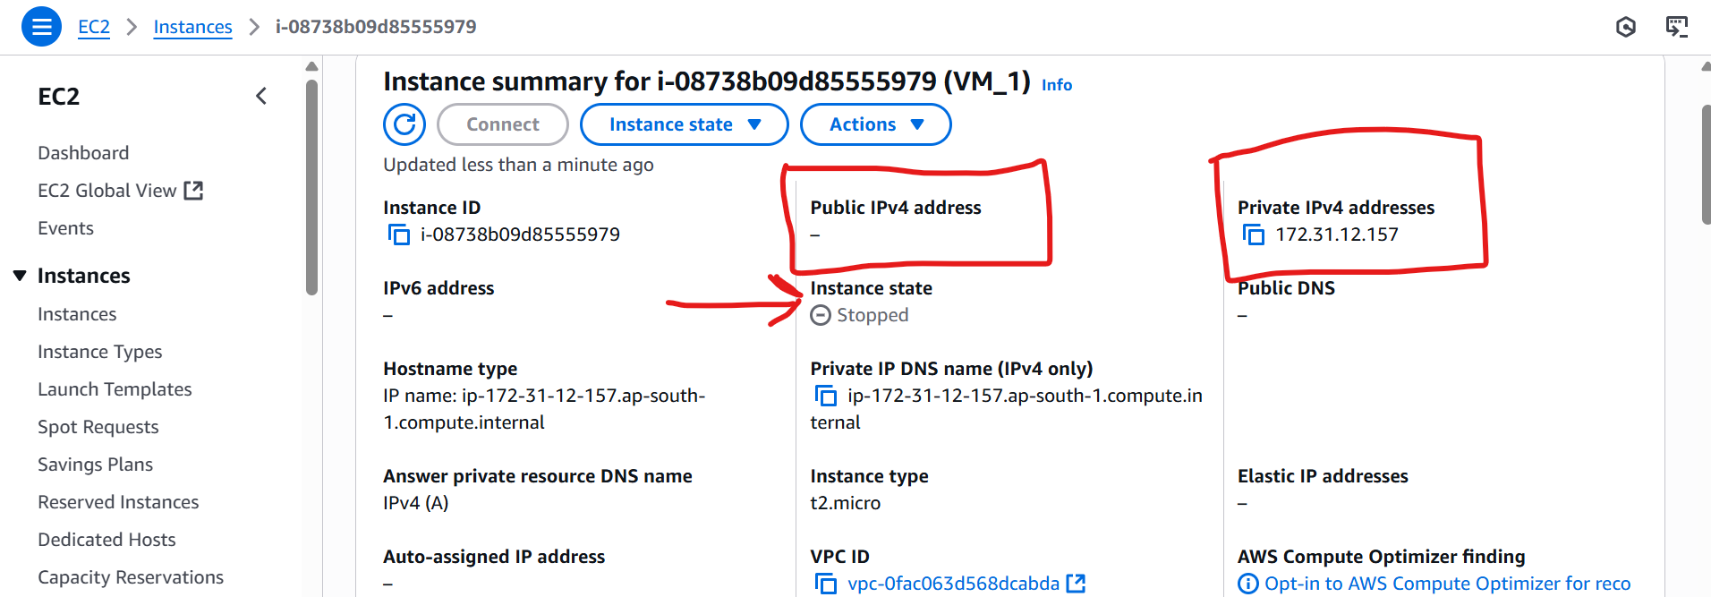Open the Instance state dropdown
This screenshot has height=597, width=1711.
(684, 124)
